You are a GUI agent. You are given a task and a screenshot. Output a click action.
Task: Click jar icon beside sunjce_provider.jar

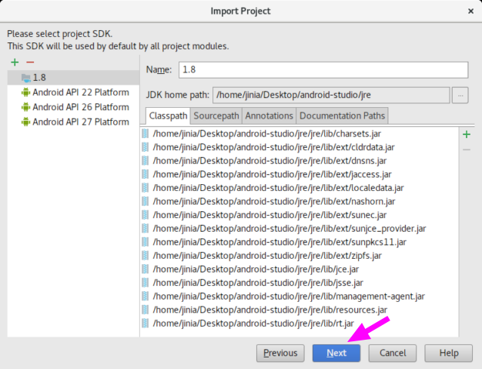click(145, 229)
